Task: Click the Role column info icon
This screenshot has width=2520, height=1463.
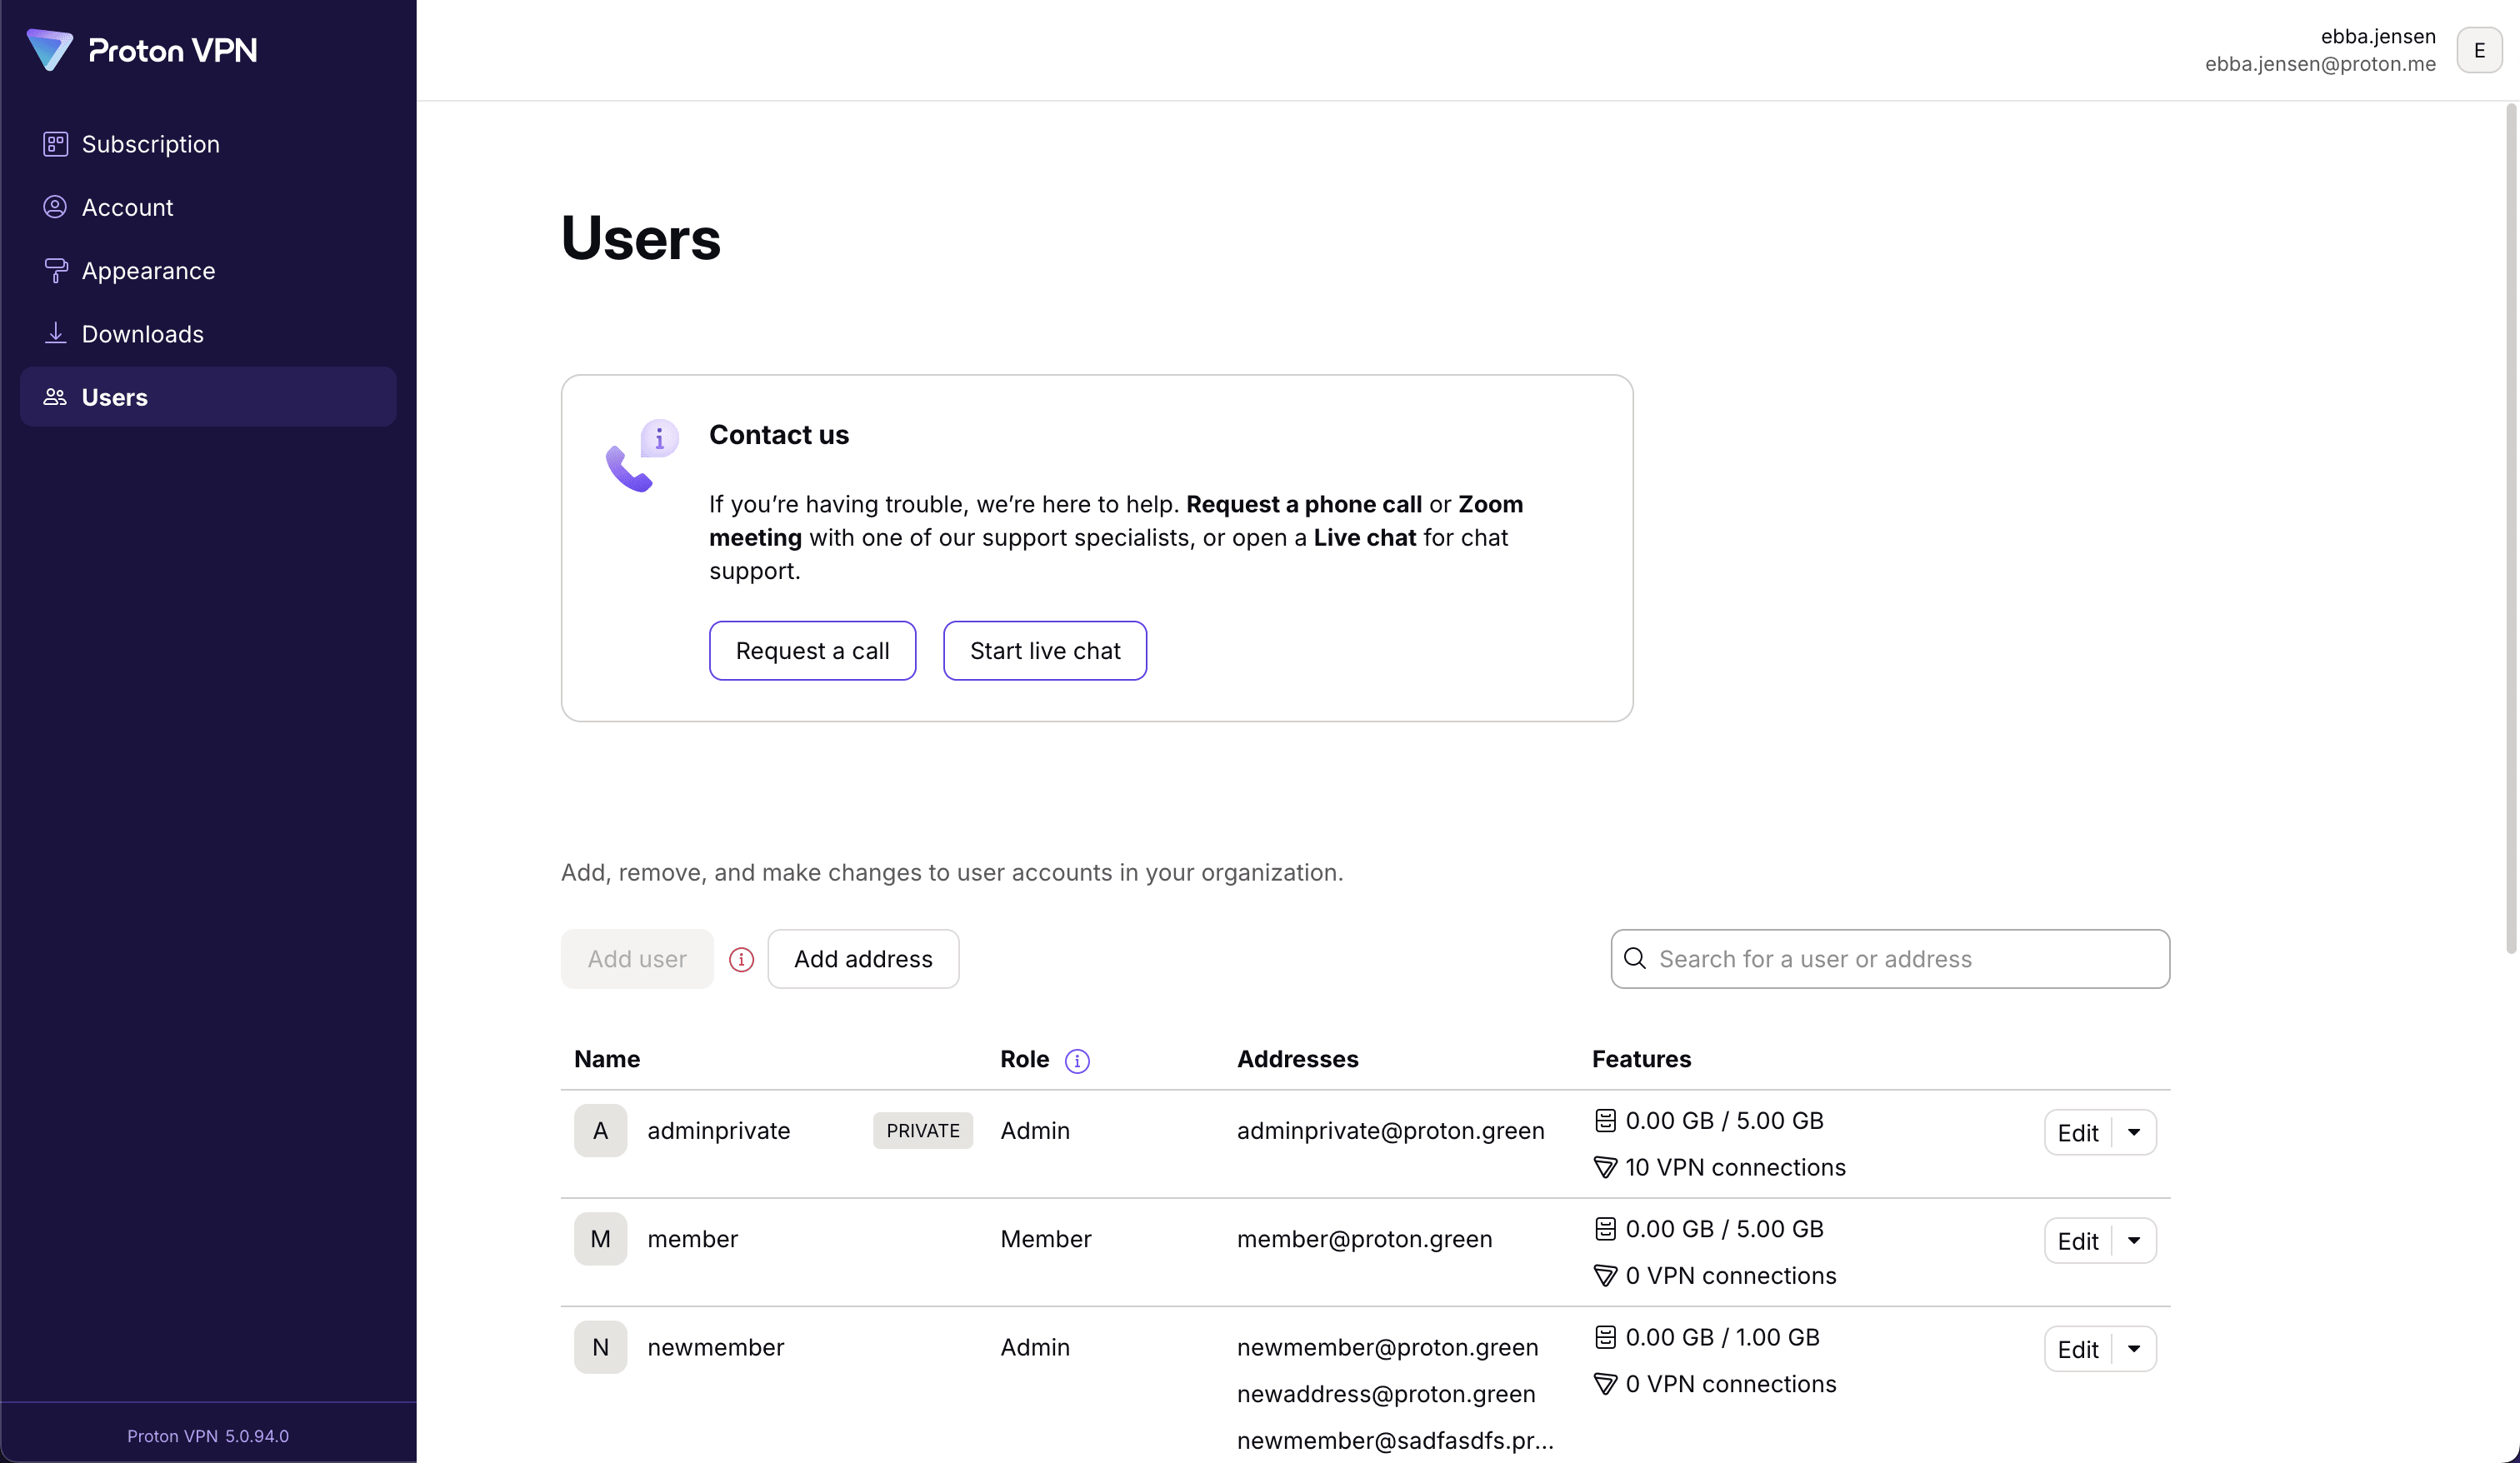Action: coord(1077,1060)
